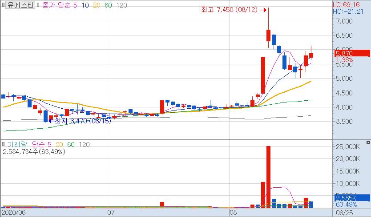This screenshot has height=217, width=371.
Task: Click the grey handle before 거래량 label
Action: 3,144
